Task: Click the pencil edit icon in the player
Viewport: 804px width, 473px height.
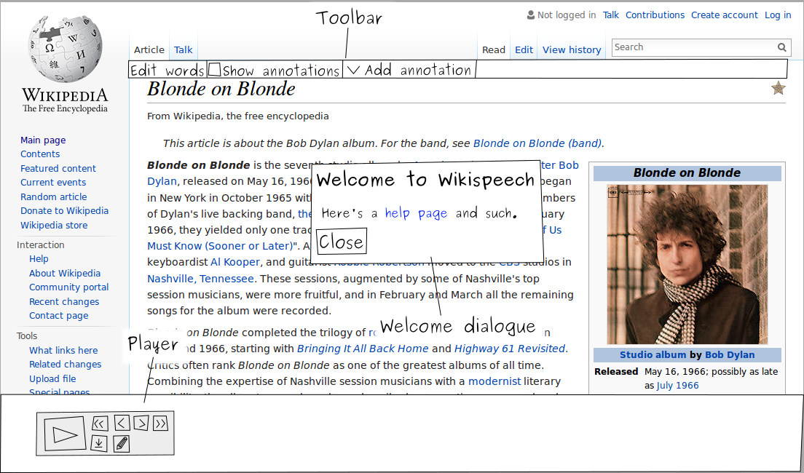Action: [x=121, y=443]
